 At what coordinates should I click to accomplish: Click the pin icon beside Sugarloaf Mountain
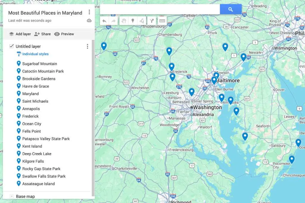(x=19, y=63)
